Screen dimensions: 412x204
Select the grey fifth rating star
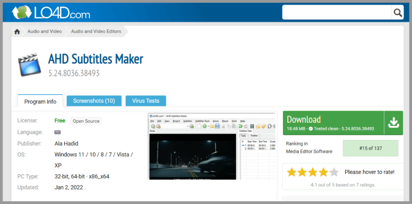click(x=334, y=172)
